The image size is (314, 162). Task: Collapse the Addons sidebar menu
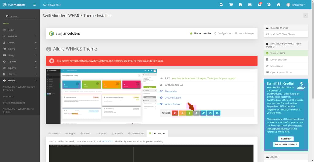(20, 81)
